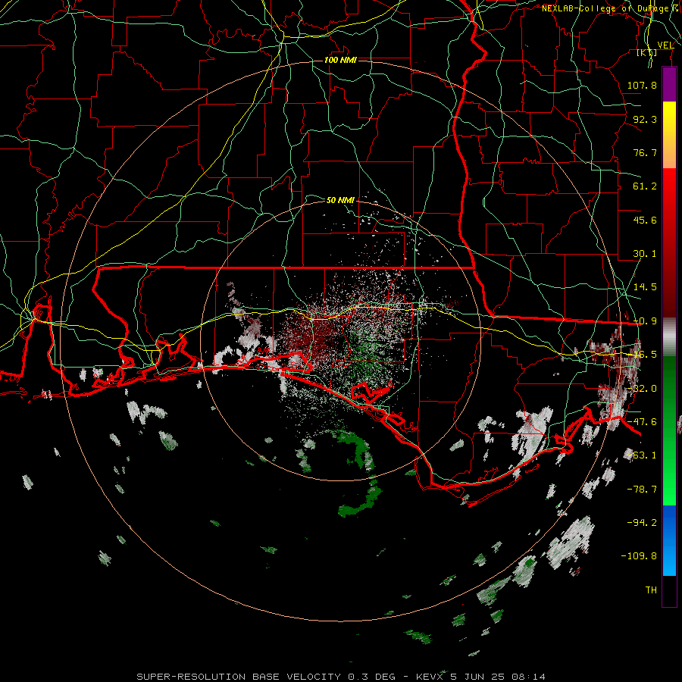Click the -47.6 legend value
This screenshot has height=682, width=682.
click(x=642, y=422)
